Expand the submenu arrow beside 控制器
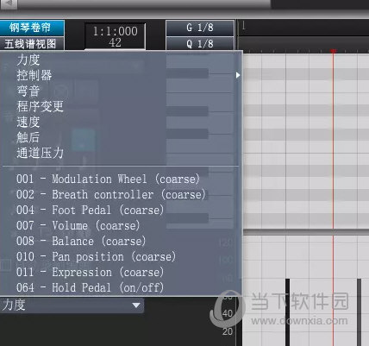This screenshot has width=369, height=346. [238, 75]
